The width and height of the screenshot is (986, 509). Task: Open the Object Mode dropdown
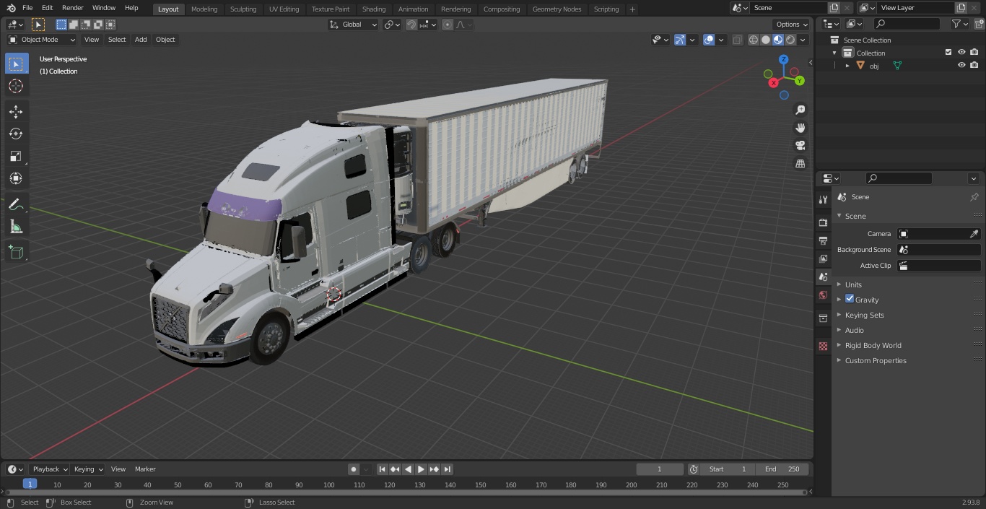[42, 40]
